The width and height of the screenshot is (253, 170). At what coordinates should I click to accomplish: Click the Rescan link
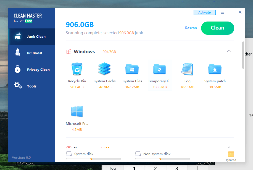191,28
